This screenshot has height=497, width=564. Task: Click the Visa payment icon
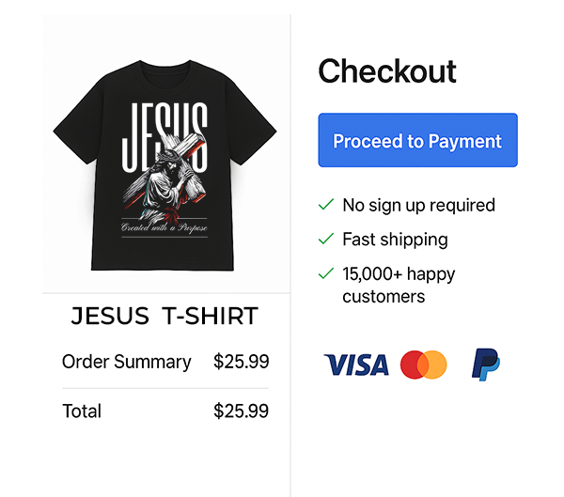point(355,365)
